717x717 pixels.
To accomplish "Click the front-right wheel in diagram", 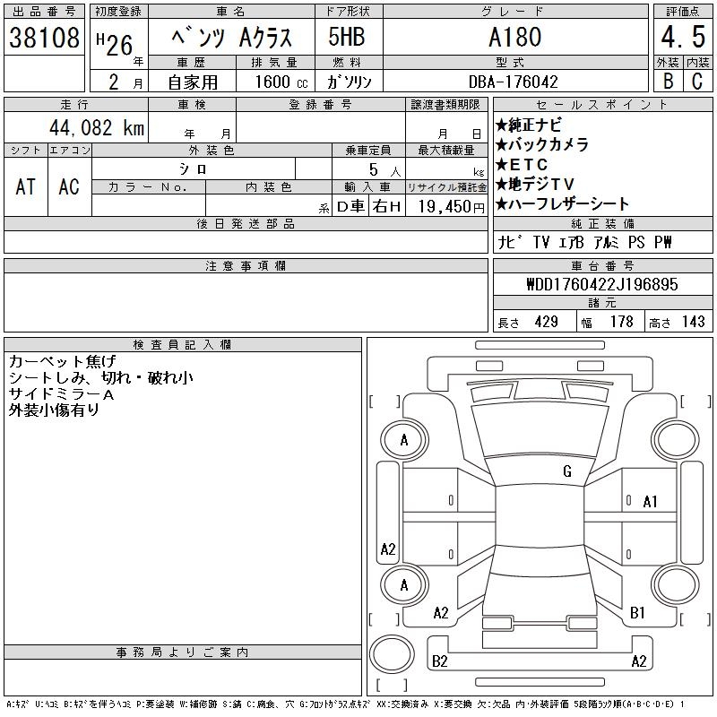I will [676, 440].
